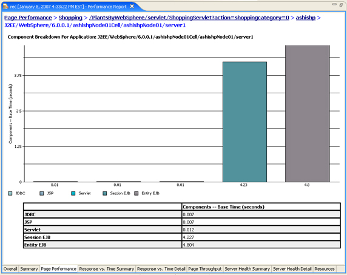
Task: Click the JDBC row in the table
Action: click(181, 214)
